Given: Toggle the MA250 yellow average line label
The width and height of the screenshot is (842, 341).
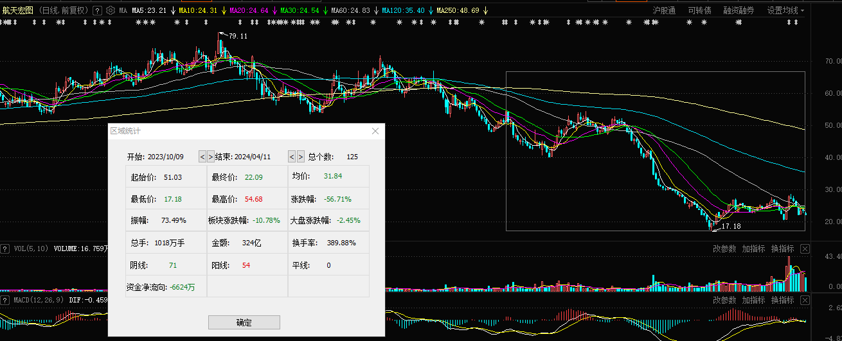Looking at the screenshot, I should pos(457,11).
